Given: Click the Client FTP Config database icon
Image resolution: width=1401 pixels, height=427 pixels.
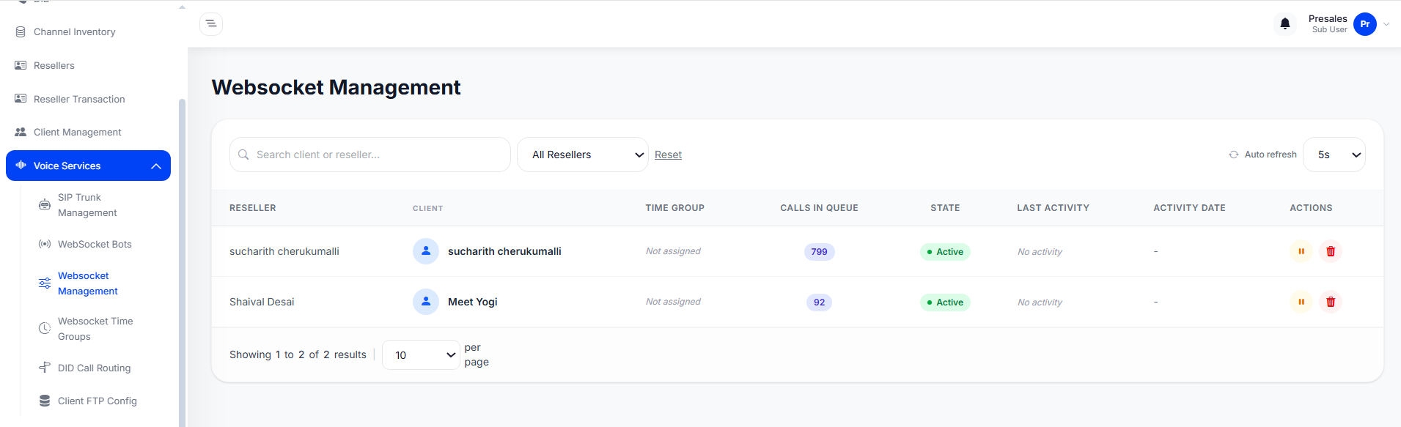Looking at the screenshot, I should point(45,401).
